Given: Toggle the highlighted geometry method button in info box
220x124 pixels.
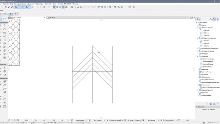Looking at the screenshot, I should 10,14.
